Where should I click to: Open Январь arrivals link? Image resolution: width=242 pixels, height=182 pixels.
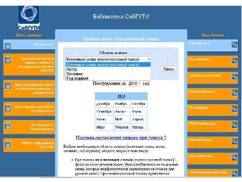(x=138, y=127)
